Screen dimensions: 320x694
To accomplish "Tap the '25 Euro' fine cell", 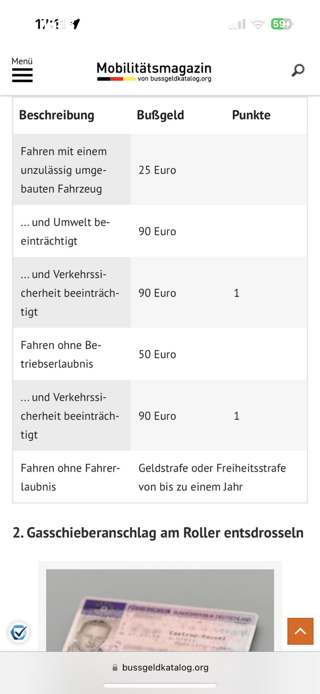I will (x=157, y=170).
